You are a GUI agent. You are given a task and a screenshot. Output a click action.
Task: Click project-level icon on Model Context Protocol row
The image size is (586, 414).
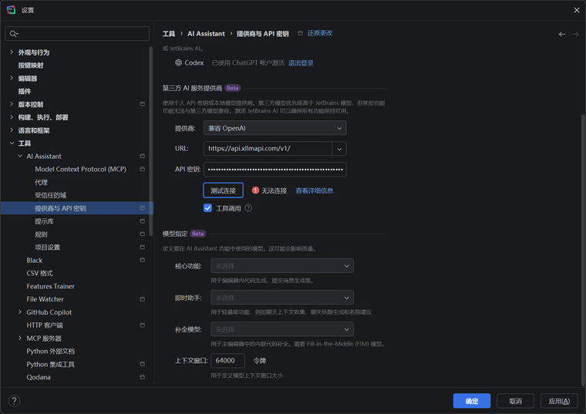(x=143, y=170)
